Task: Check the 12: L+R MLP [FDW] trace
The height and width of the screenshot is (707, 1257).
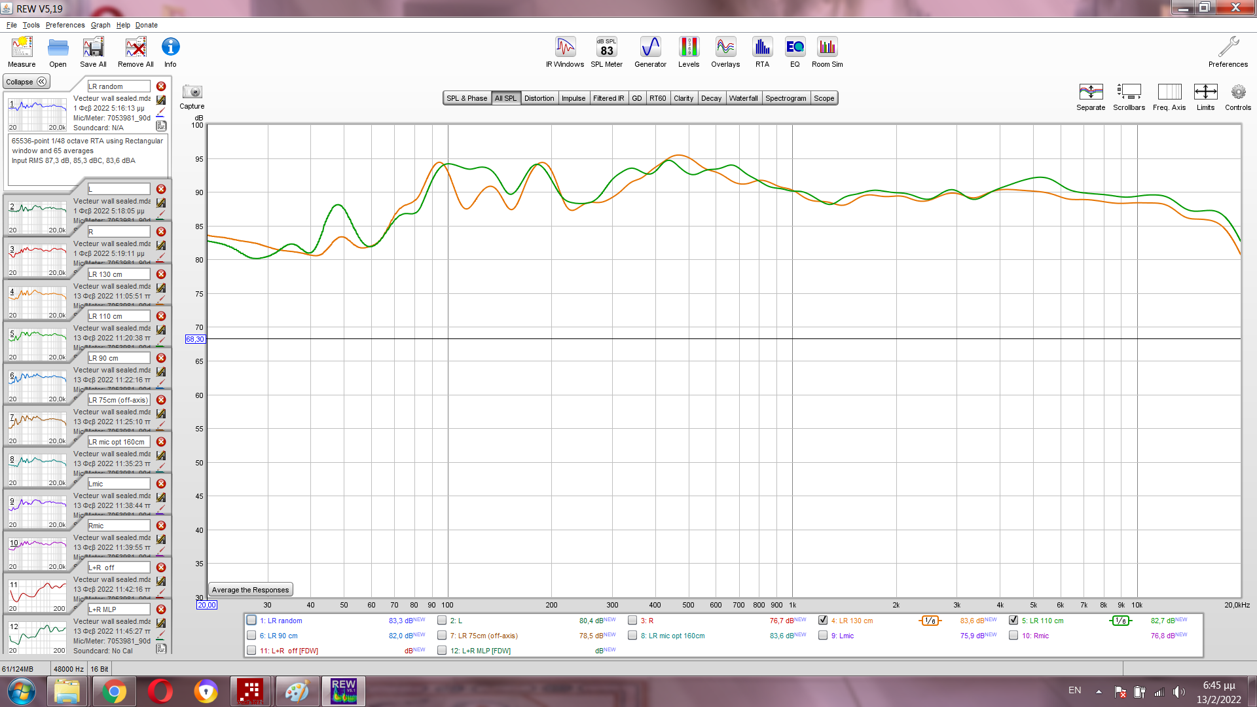Action: pos(442,651)
